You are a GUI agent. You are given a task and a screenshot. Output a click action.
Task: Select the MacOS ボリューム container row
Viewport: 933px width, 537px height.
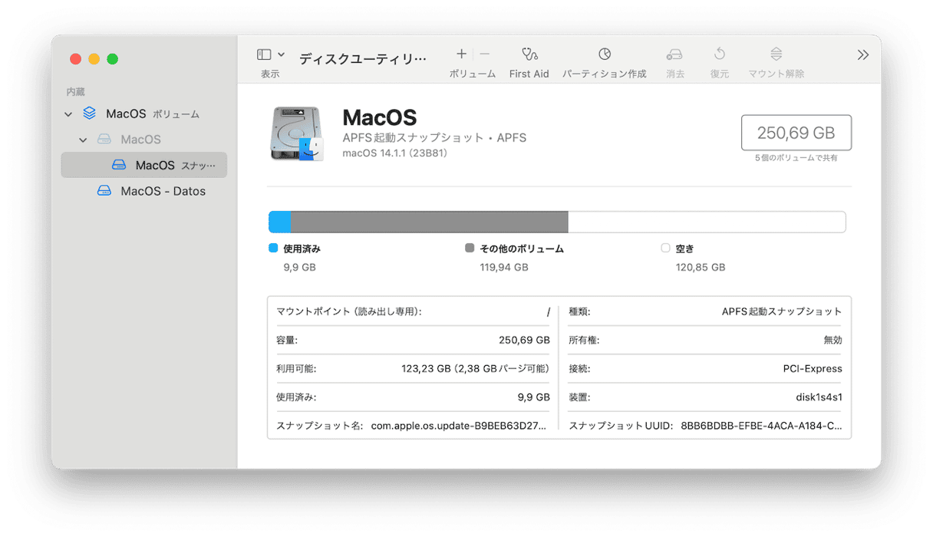(x=144, y=114)
